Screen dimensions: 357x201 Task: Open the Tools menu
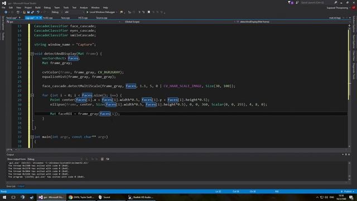point(66,7)
